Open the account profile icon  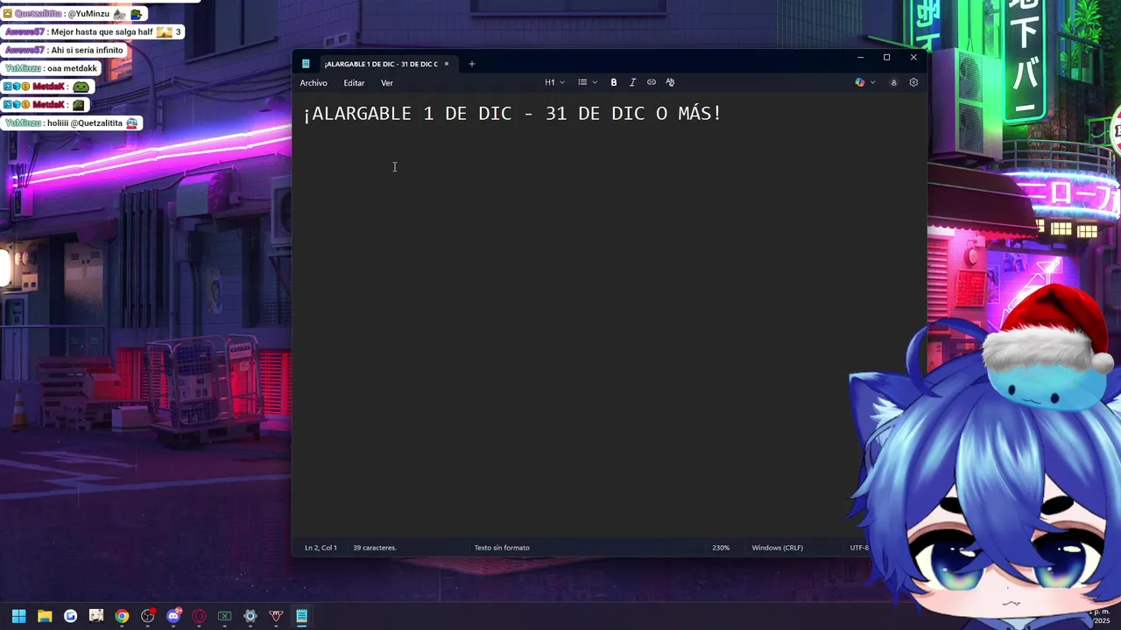893,82
